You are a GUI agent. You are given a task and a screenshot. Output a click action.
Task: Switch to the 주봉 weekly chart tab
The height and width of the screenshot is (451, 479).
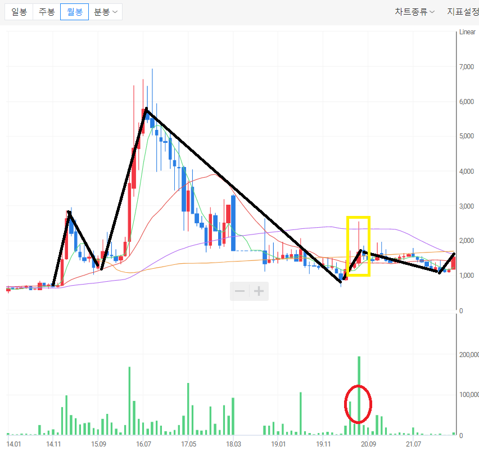point(47,12)
